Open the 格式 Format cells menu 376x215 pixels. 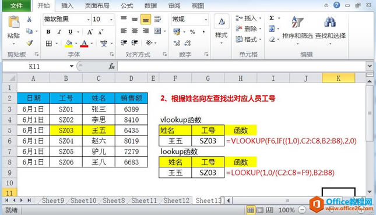pos(248,39)
